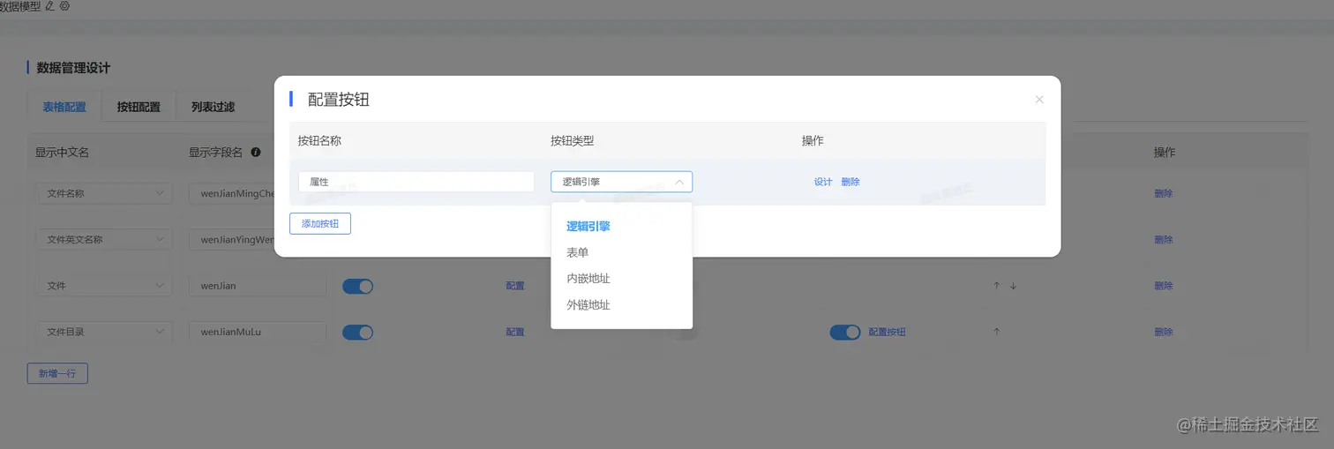Move the 文件 row down with the arrow

click(1013, 286)
